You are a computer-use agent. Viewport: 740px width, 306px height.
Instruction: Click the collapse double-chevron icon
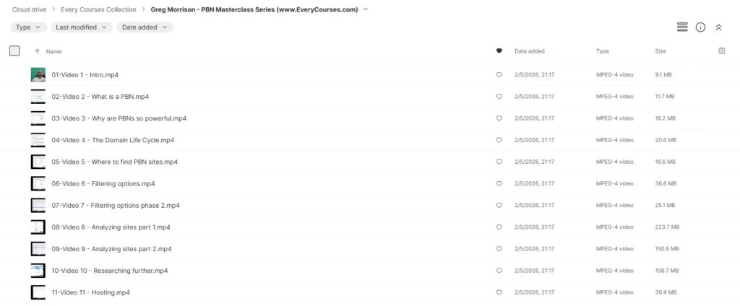coord(718,27)
